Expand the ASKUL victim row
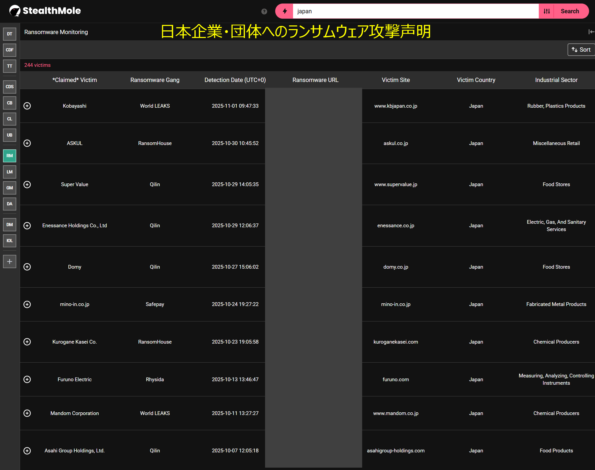The height and width of the screenshot is (470, 595). tap(27, 143)
